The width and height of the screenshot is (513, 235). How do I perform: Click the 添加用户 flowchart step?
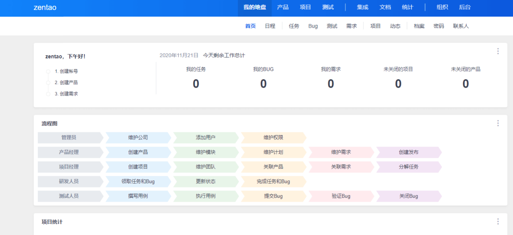206,138
